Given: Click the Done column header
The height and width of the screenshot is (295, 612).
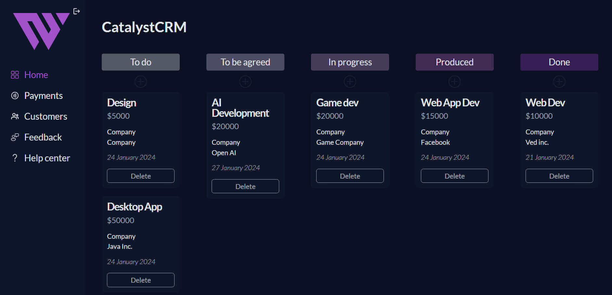Looking at the screenshot, I should pos(559,62).
